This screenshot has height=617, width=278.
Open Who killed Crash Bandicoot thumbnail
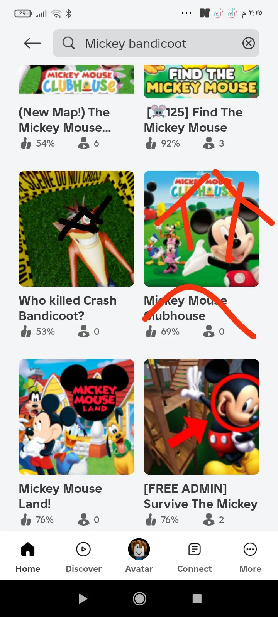[76, 229]
